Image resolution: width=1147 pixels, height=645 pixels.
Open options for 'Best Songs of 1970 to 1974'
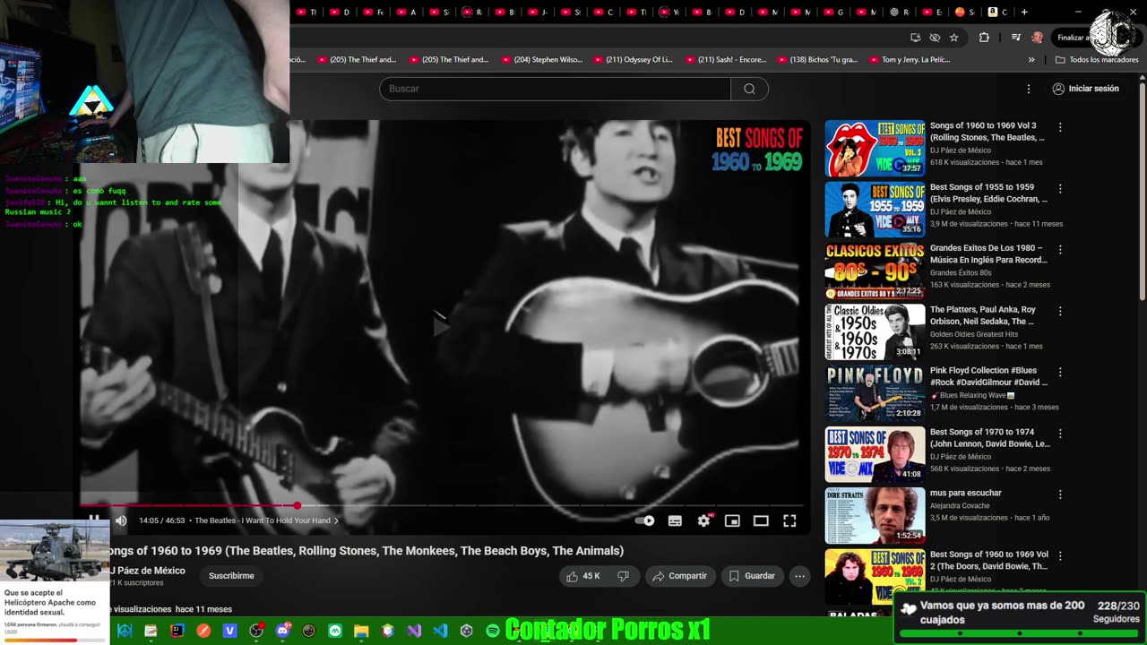pyautogui.click(x=1060, y=433)
